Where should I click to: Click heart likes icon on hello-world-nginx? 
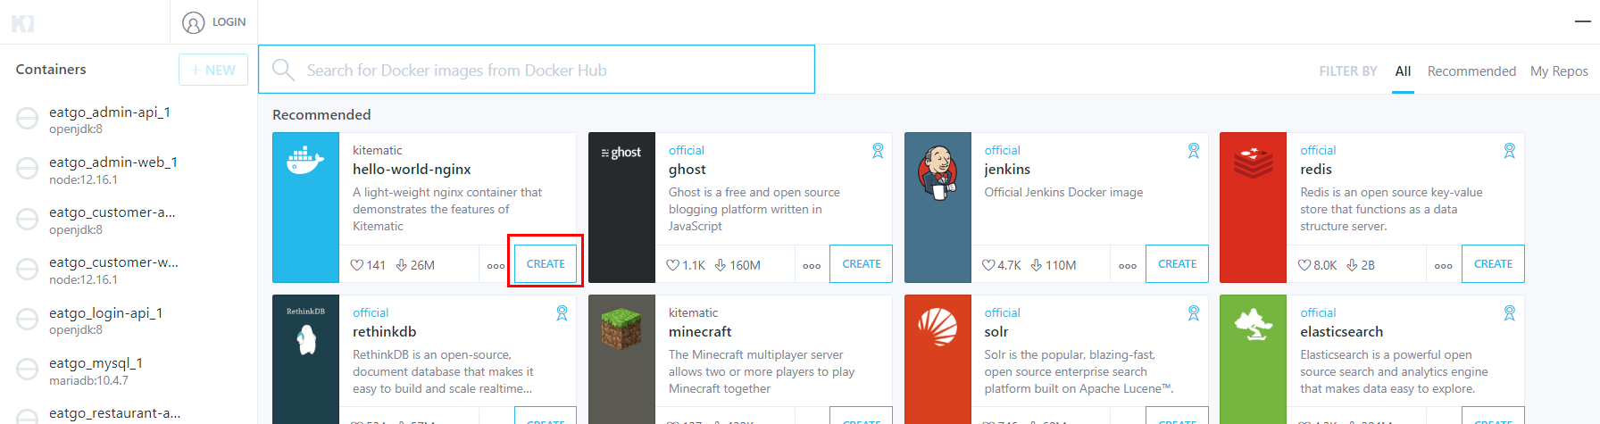tap(357, 265)
